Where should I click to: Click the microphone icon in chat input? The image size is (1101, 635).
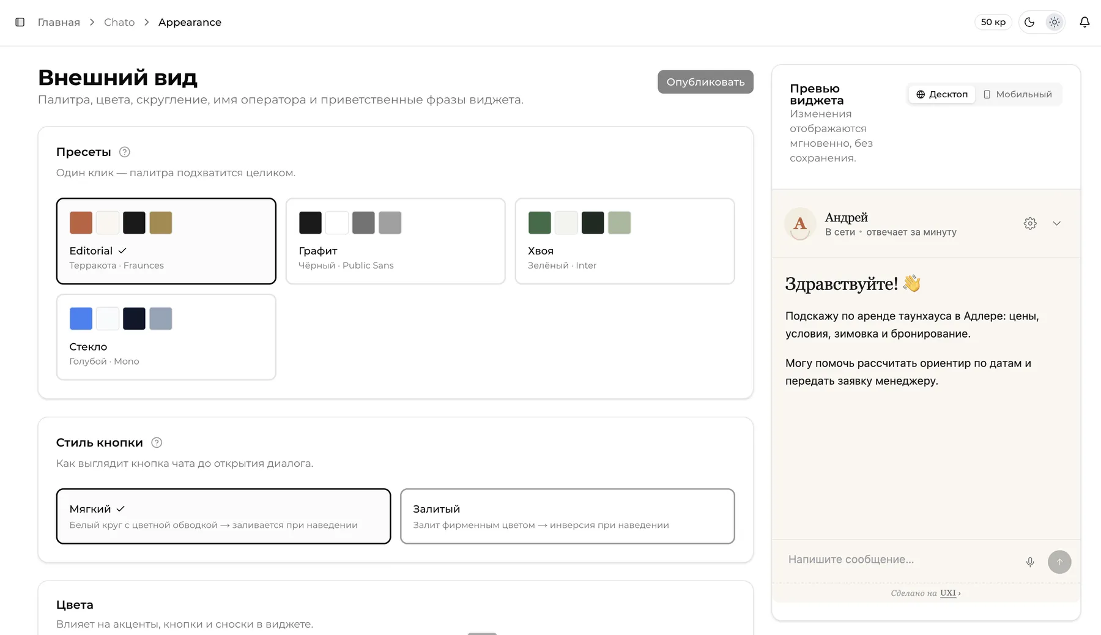[1030, 562]
